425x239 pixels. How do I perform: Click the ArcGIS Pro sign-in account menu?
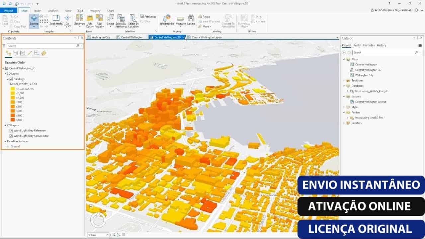(392, 10)
